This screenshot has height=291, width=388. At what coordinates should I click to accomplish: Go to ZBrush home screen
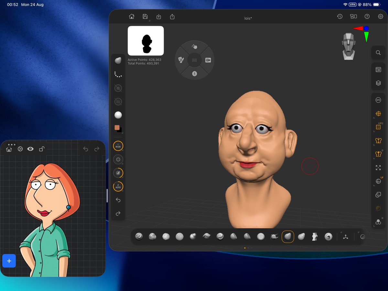pos(132,16)
